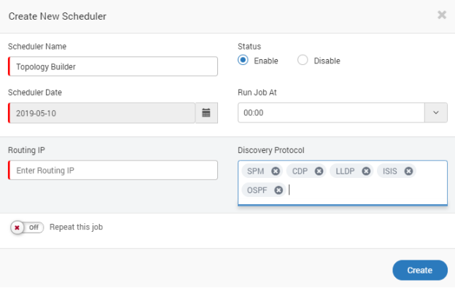
Task: Click the Disable label text
Action: pos(327,61)
